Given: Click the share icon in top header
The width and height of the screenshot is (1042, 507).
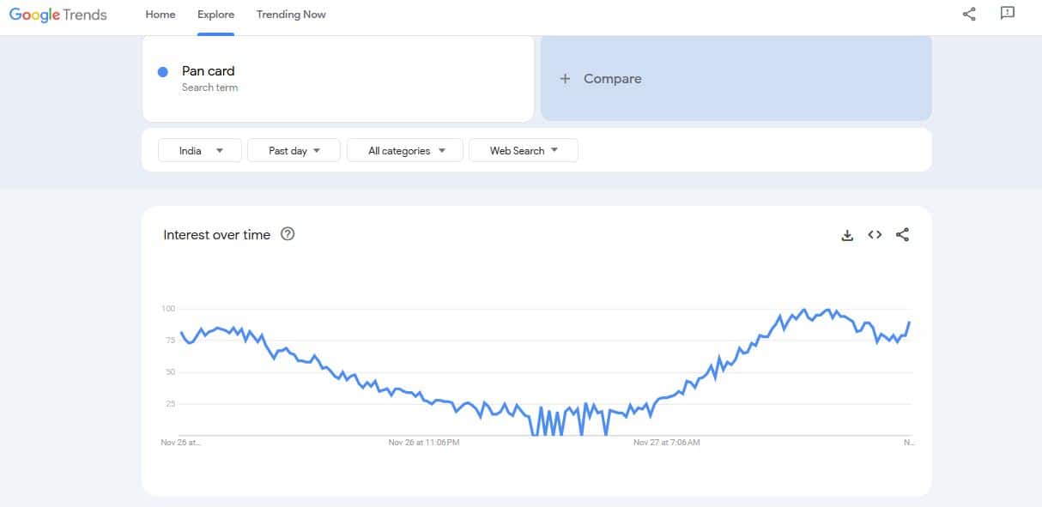Looking at the screenshot, I should pyautogui.click(x=969, y=14).
